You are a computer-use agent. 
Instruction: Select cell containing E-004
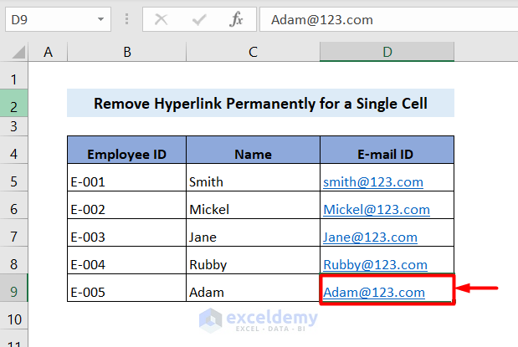(x=127, y=260)
